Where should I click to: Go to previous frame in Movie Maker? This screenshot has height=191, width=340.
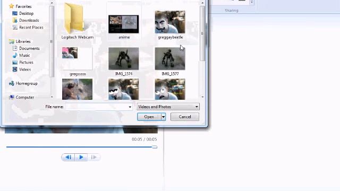[68, 157]
